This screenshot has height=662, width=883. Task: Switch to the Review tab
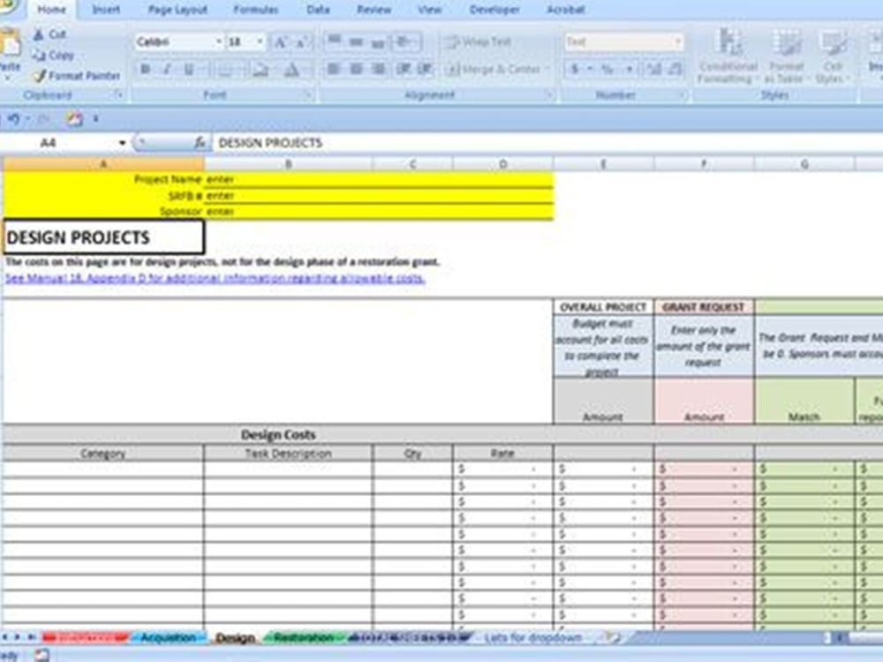tap(374, 10)
